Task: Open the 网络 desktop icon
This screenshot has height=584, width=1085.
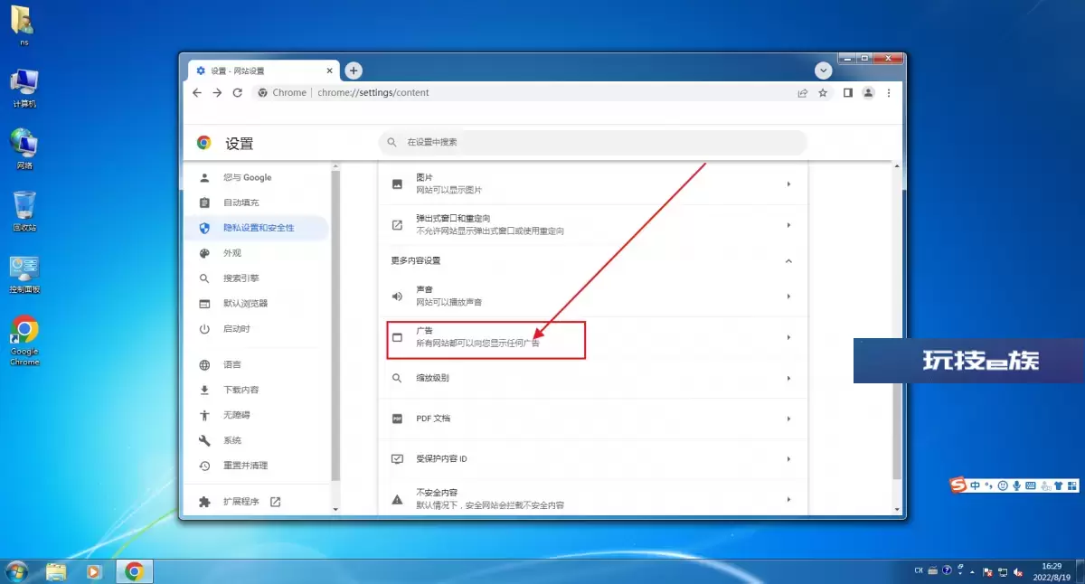Action: click(x=24, y=149)
